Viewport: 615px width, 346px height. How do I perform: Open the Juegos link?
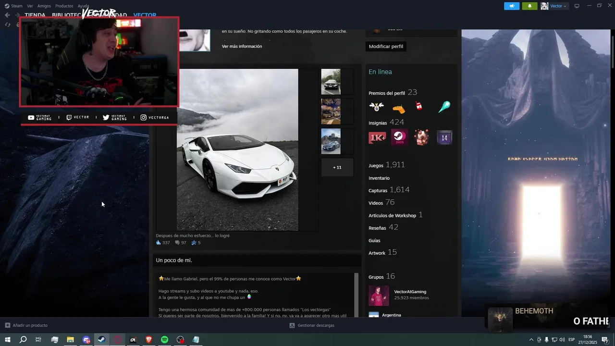[x=376, y=165]
